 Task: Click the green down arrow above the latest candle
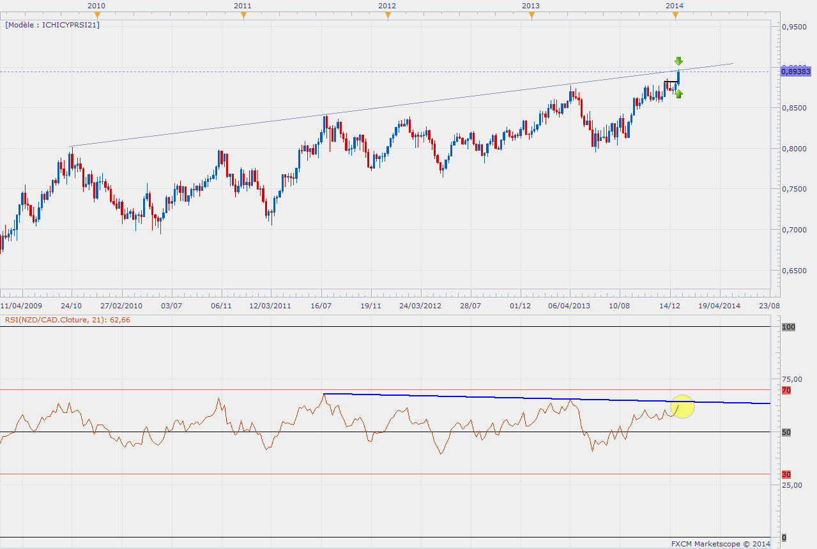click(x=678, y=61)
